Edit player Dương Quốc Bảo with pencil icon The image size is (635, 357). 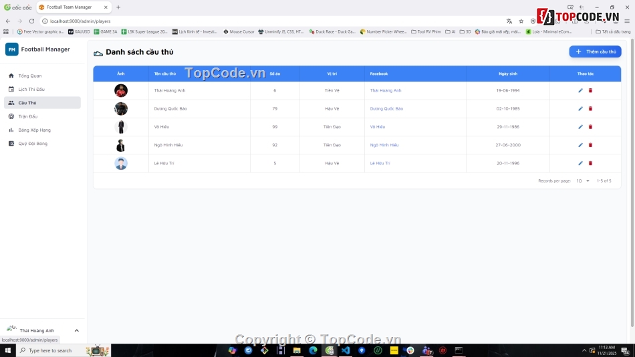pyautogui.click(x=580, y=108)
